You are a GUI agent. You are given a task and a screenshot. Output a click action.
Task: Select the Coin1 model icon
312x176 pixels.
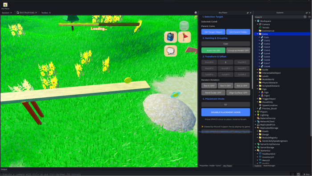pyautogui.click(x=262, y=40)
